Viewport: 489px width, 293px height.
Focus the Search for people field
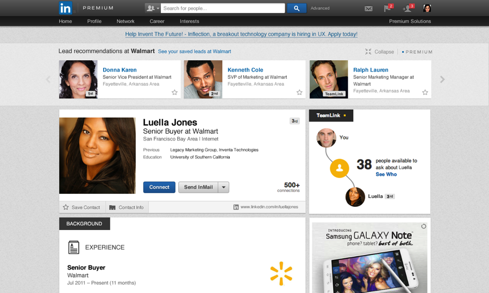(223, 8)
